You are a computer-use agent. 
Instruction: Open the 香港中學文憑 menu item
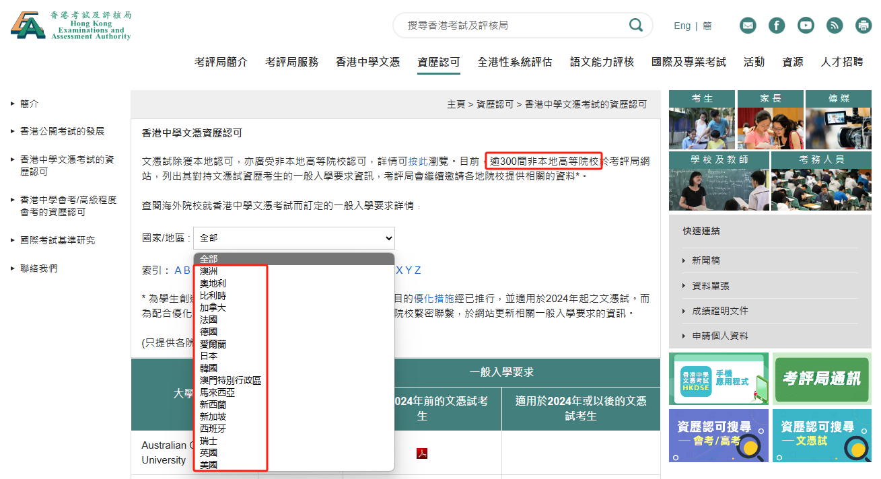pos(367,62)
